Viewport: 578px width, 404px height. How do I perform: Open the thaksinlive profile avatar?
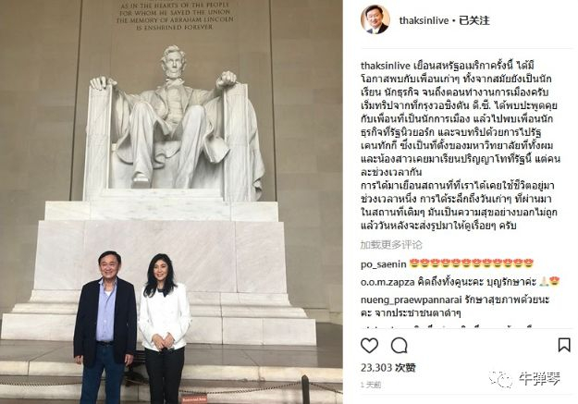375,20
